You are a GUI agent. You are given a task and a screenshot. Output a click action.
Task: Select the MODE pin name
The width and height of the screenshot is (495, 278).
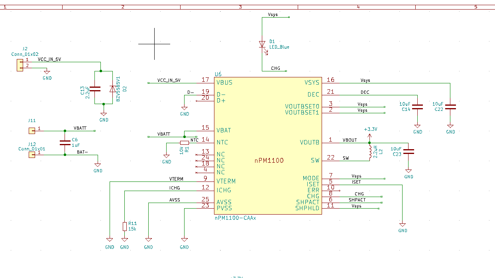311,178
